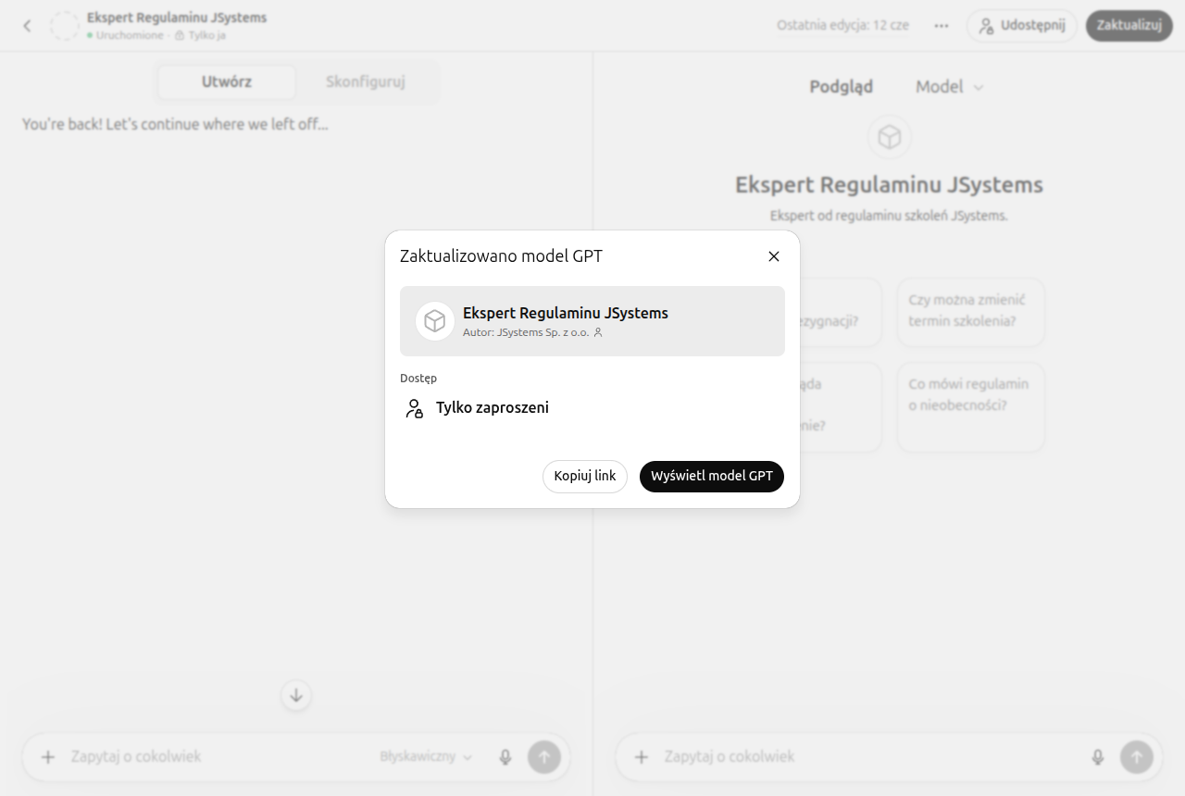This screenshot has width=1185, height=796.
Task: Open Wyświetl model GPT button
Action: 712,477
